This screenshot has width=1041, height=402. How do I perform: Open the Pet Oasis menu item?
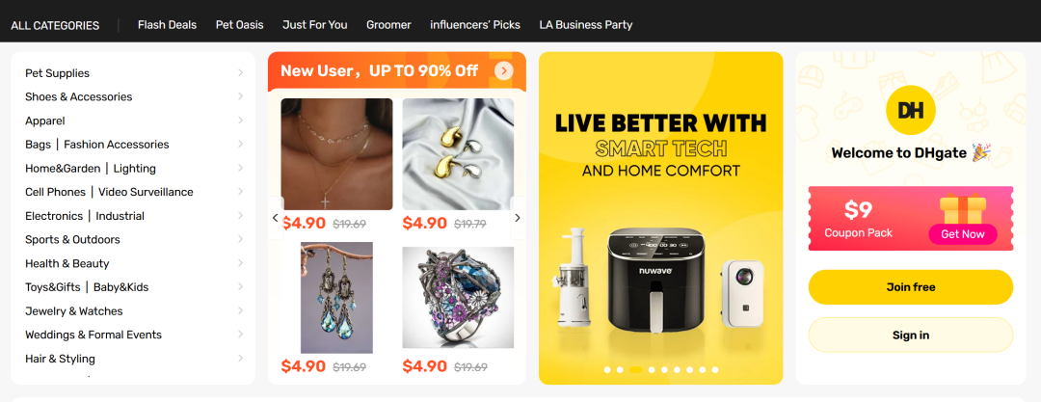tap(240, 25)
